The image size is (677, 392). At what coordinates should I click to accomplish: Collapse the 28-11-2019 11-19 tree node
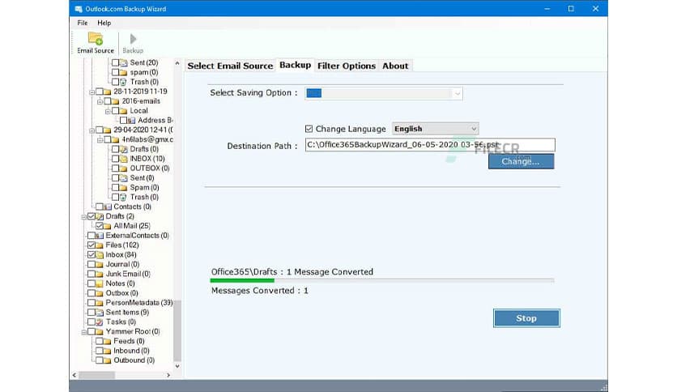pos(92,92)
